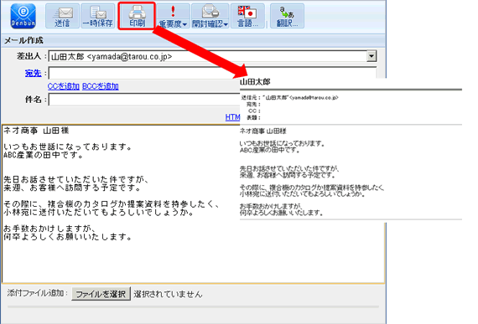Expand the 差出人 sender dropdown arrow
This screenshot has width=478, height=324.
(x=371, y=56)
